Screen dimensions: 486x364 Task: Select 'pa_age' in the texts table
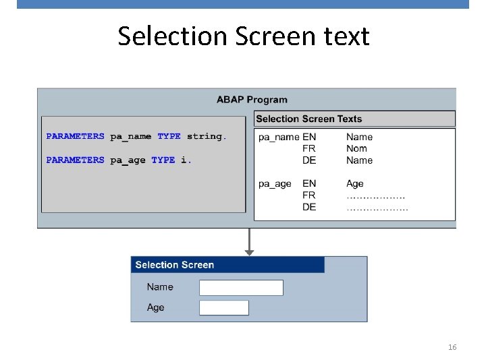tap(275, 184)
